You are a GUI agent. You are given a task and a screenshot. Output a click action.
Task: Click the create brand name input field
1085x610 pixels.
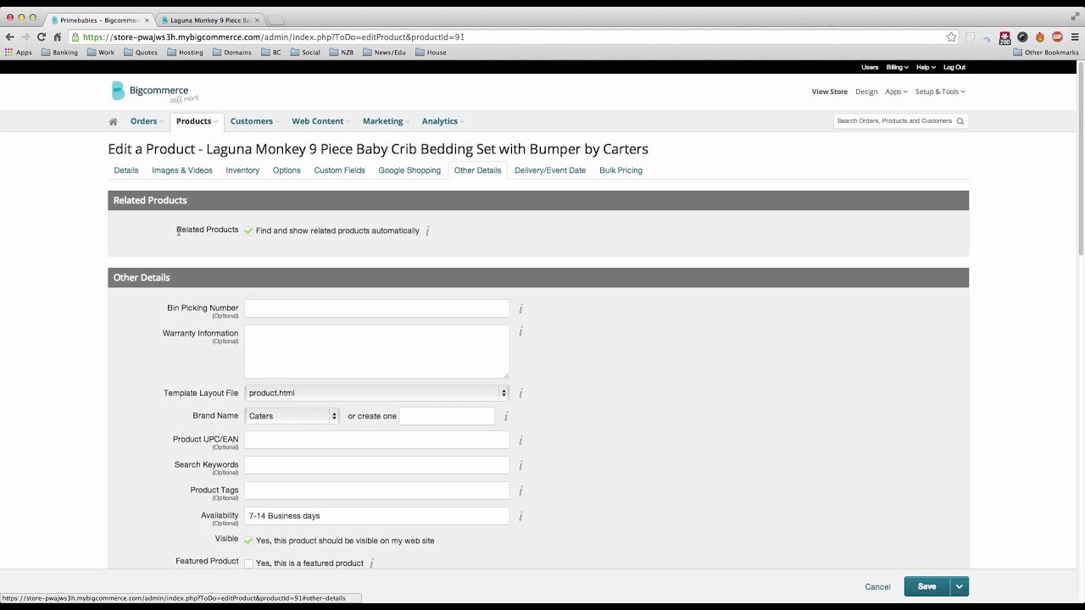[x=447, y=416]
